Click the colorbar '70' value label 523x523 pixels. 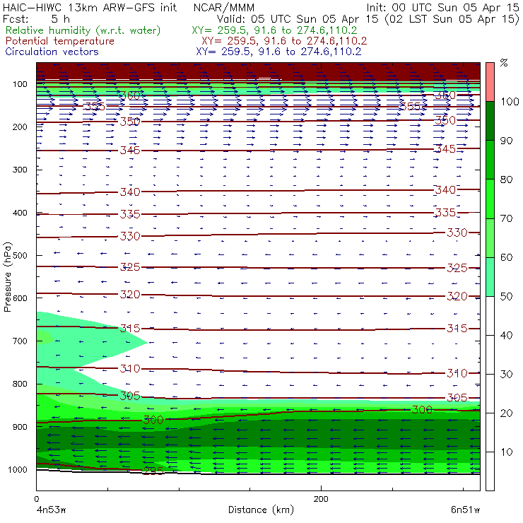506,218
